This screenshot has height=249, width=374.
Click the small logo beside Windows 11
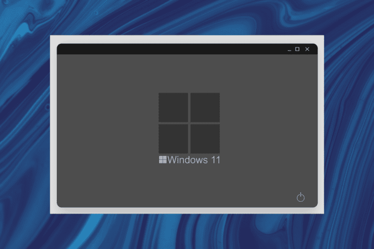pyautogui.click(x=163, y=160)
